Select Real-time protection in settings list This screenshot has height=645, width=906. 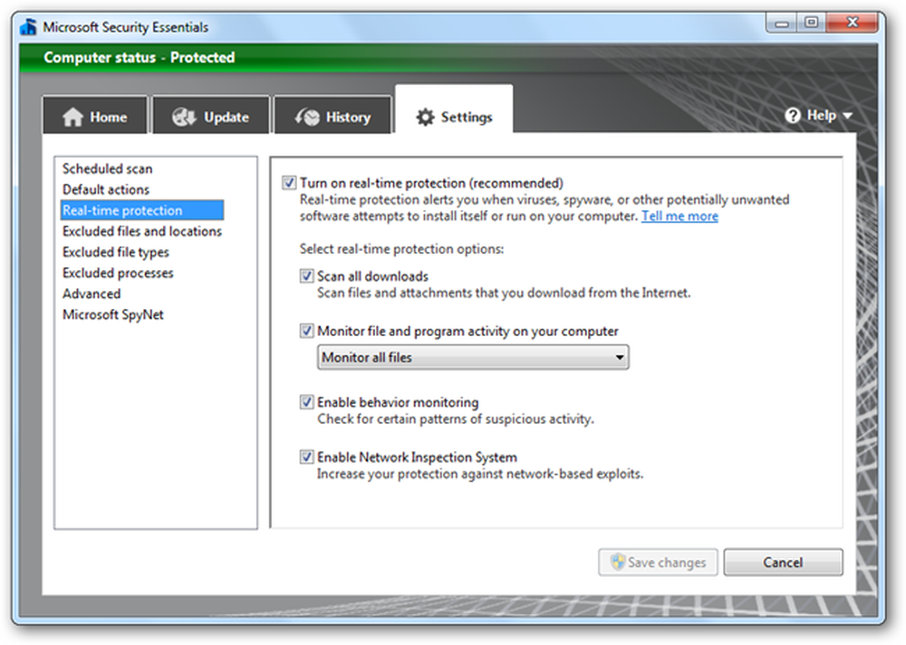pyautogui.click(x=142, y=210)
